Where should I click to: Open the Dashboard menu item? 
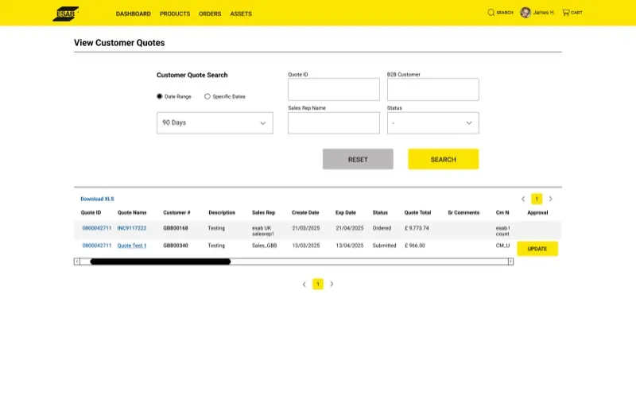tap(133, 14)
